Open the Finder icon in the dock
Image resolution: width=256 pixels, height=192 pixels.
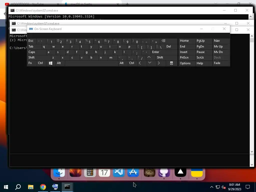[59, 172]
